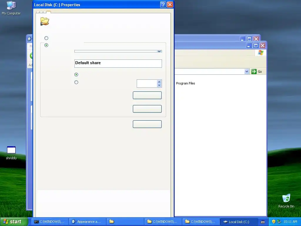Close the rearmost Explorer window
Screen dimensions: 301x226
[256, 39]
